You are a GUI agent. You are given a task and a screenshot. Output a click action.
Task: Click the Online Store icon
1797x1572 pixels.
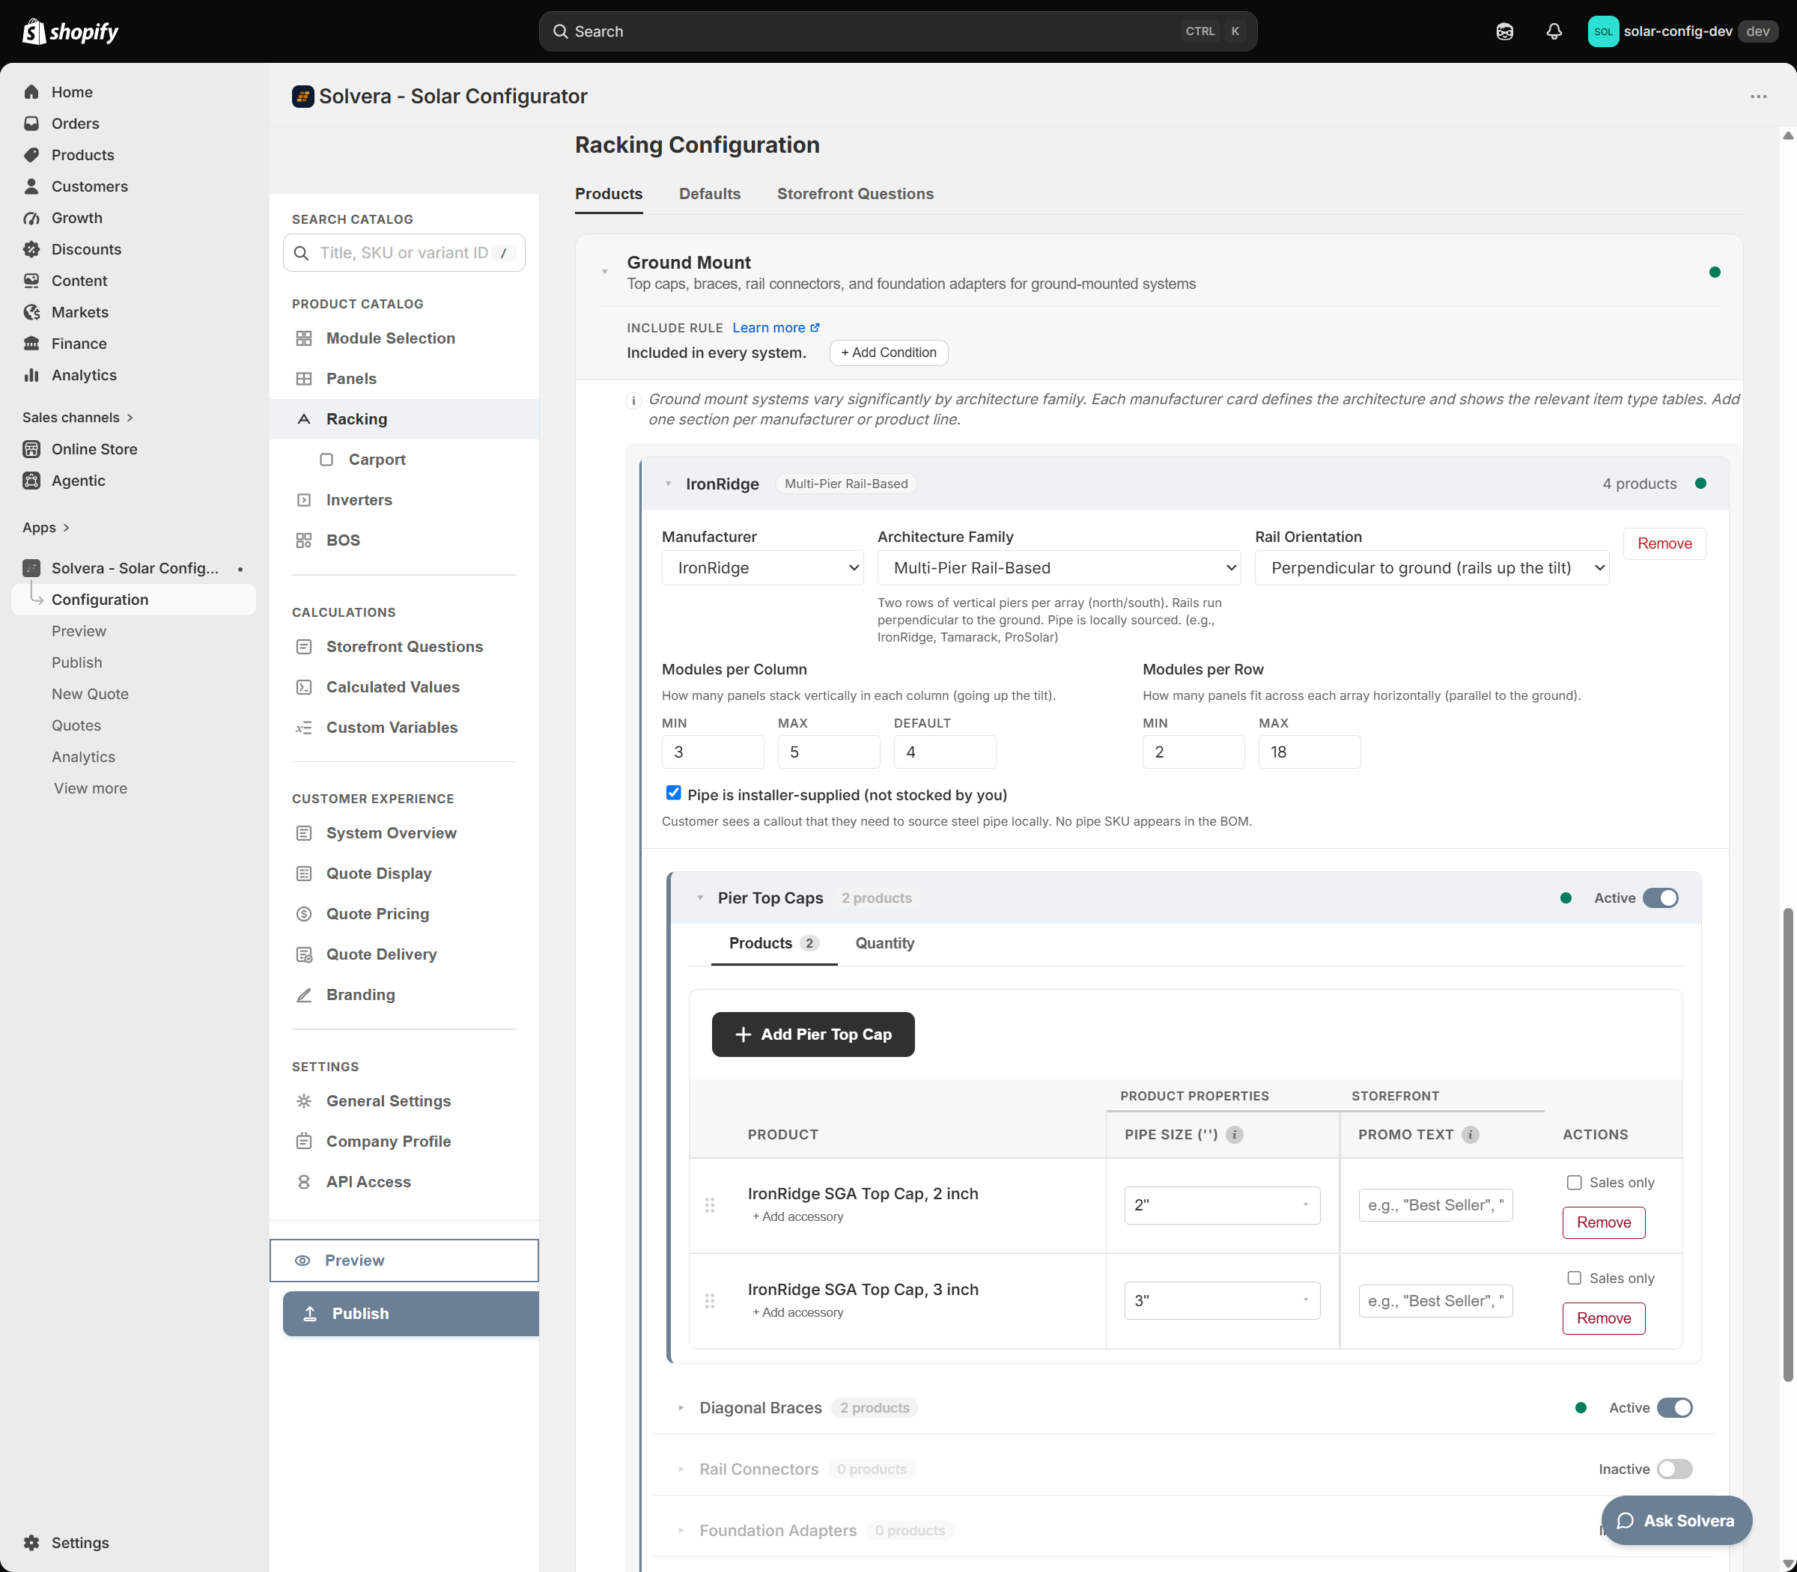(x=31, y=449)
